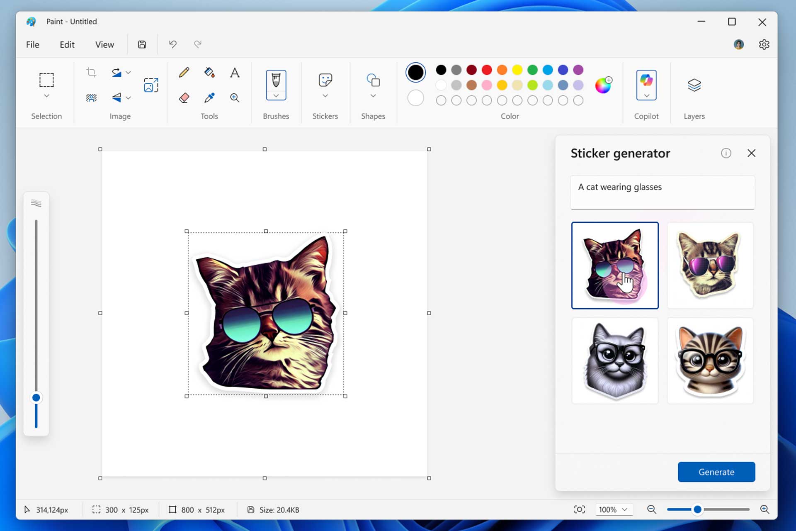The width and height of the screenshot is (796, 531).
Task: Open the Selection options dropdown
Action: tap(46, 95)
